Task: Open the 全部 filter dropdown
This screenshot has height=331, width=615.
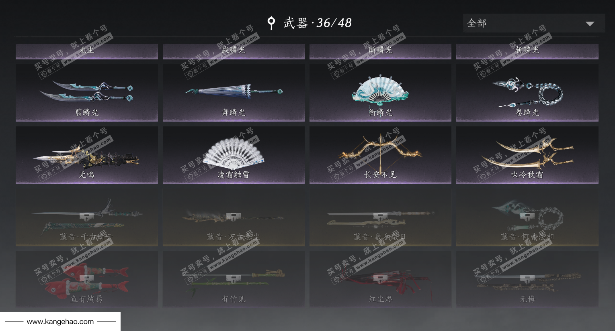Action: (534, 23)
